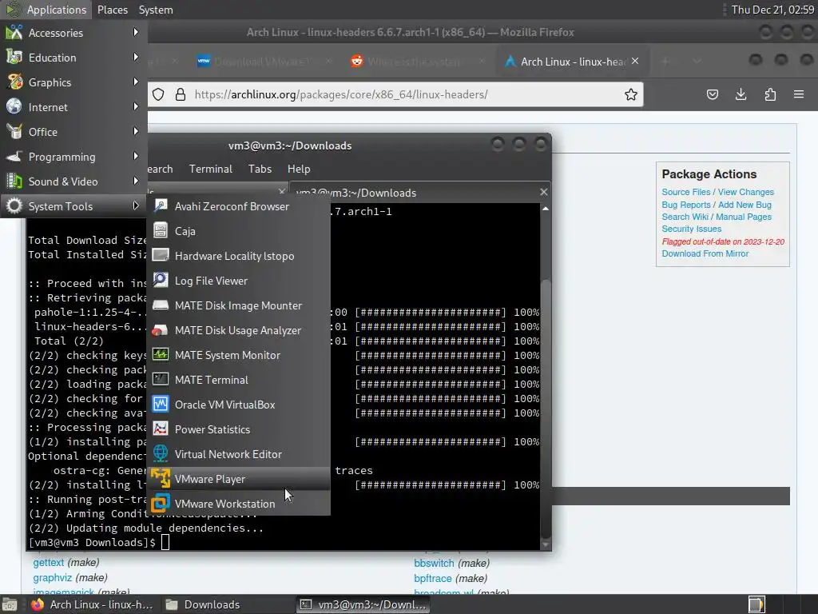This screenshot has width=818, height=614.
Task: Open Firefox downloads arrow icon
Action: pyautogui.click(x=741, y=94)
